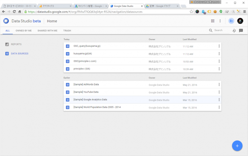This screenshot has height=156, width=248.
Task: Click data source icon for kusuyama.jp(UA)
Action: click(68, 54)
